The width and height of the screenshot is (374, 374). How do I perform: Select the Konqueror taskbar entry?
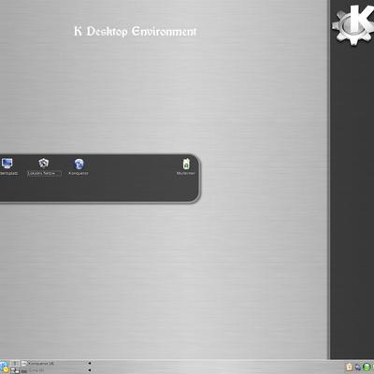[x=54, y=364]
